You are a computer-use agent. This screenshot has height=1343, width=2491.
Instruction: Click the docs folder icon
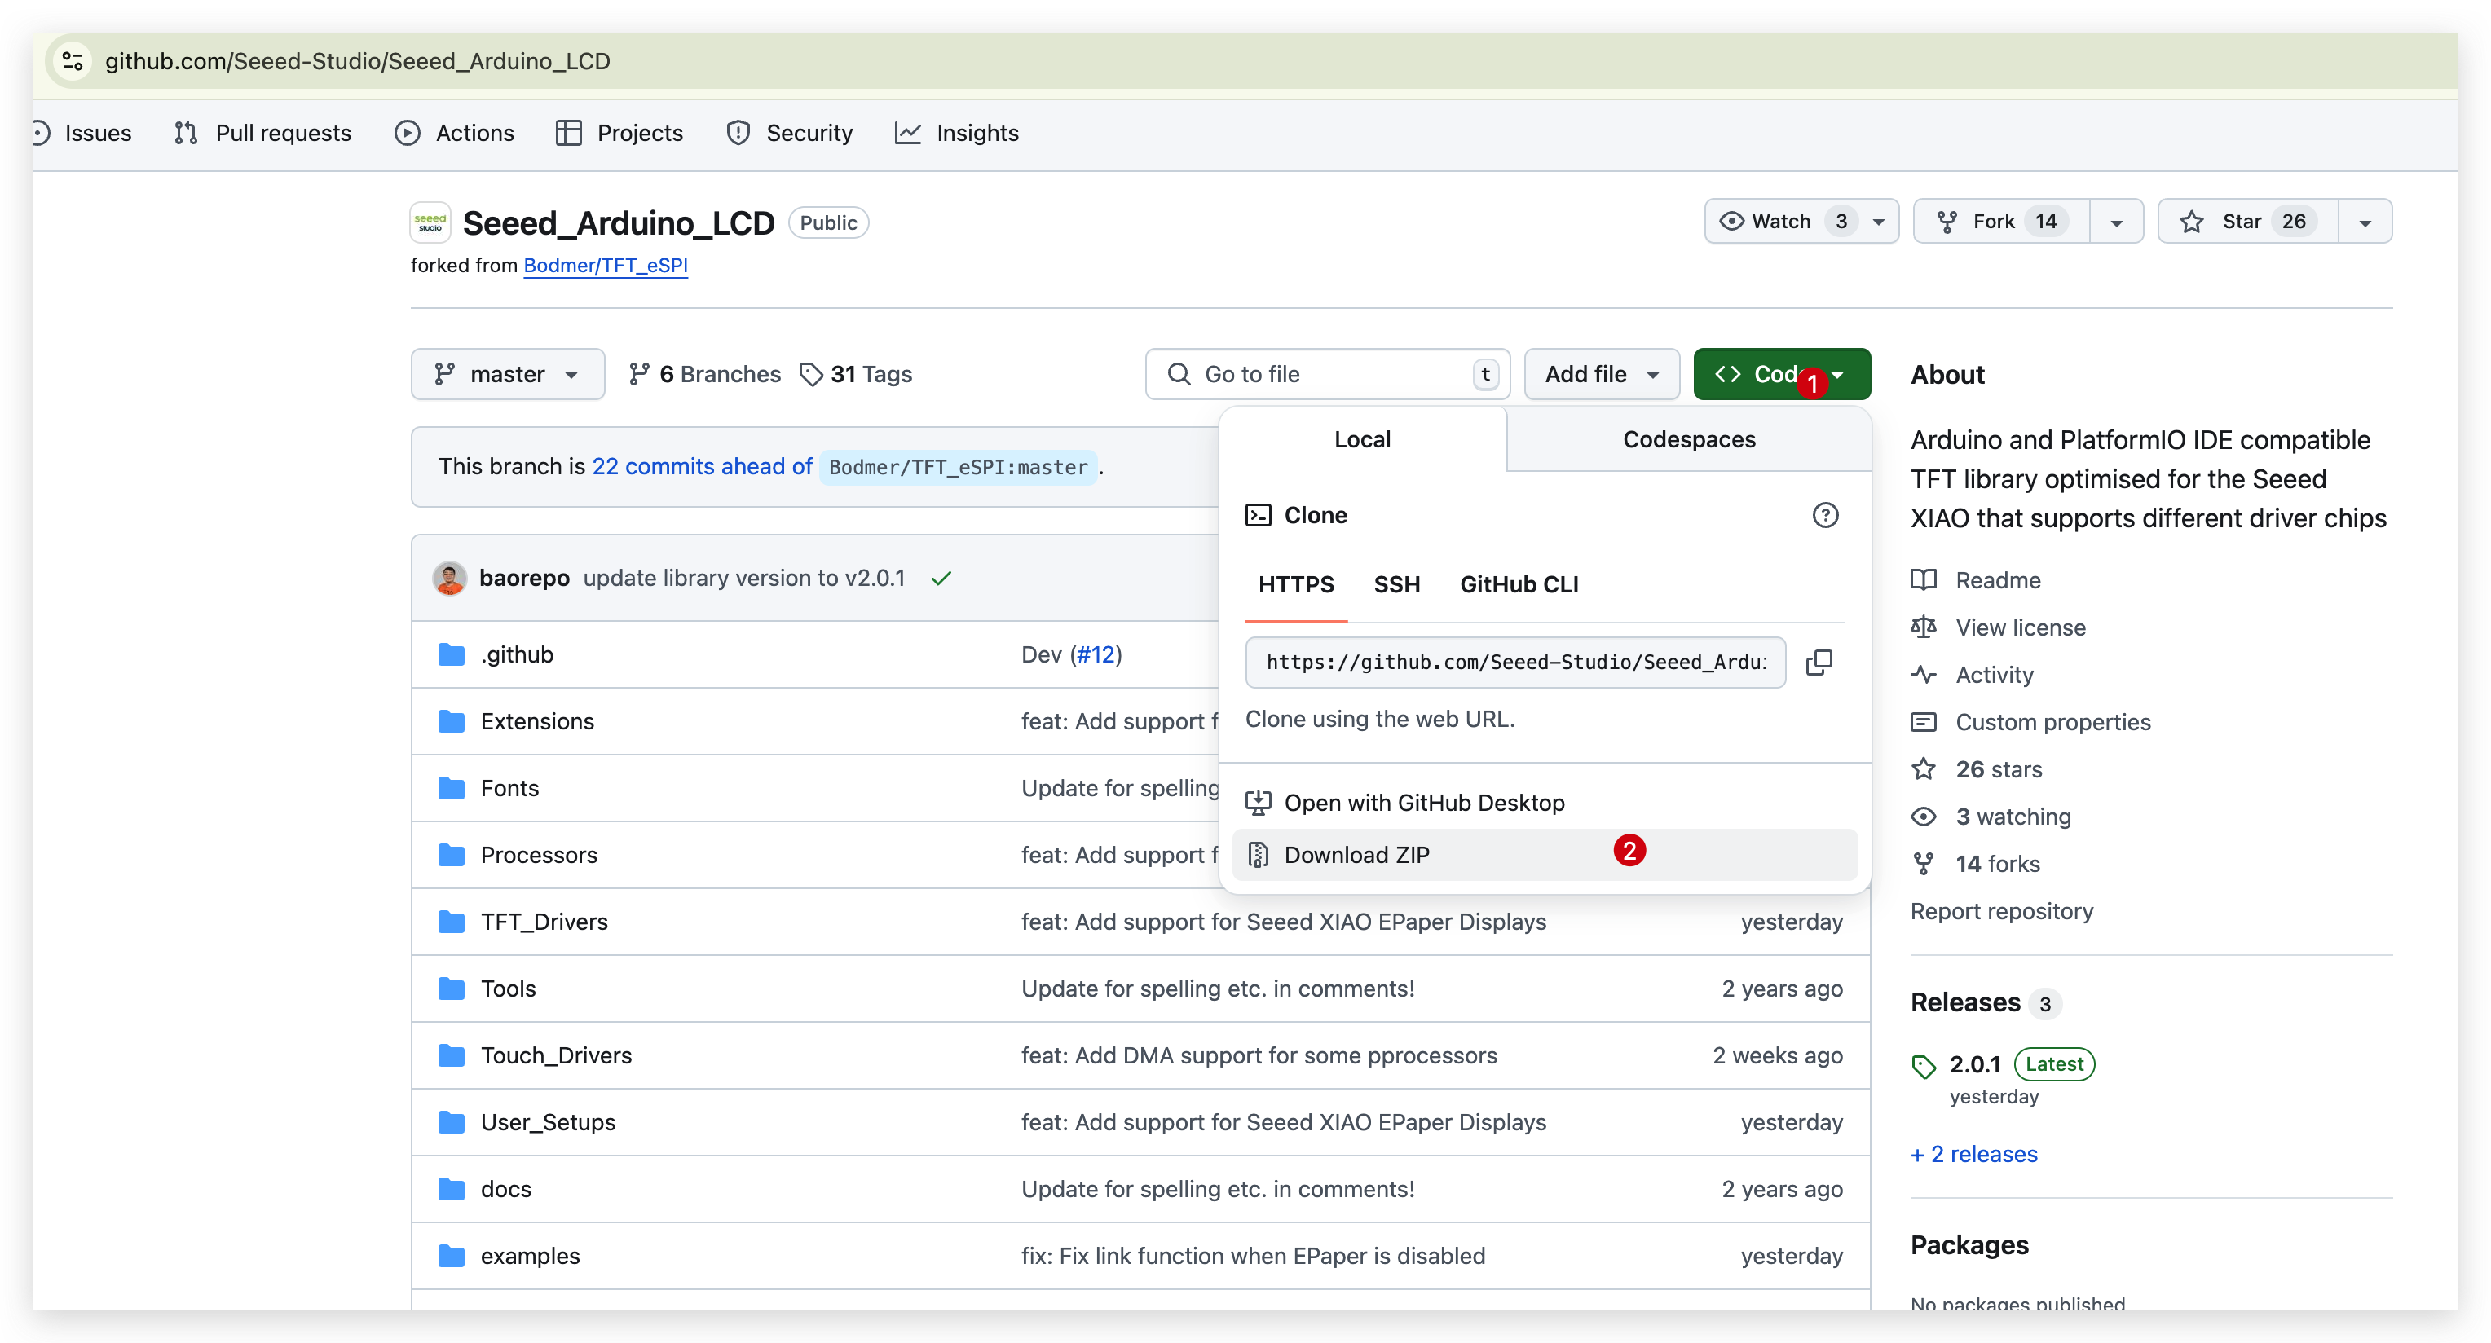pos(451,1188)
